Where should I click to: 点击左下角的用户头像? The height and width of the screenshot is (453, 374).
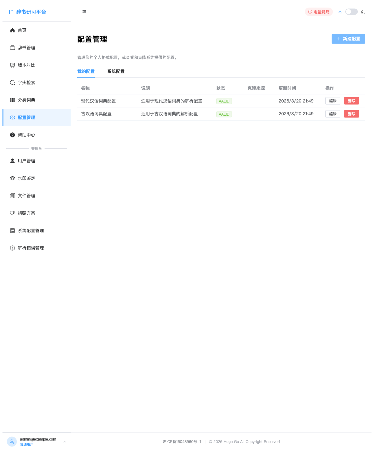(12, 441)
